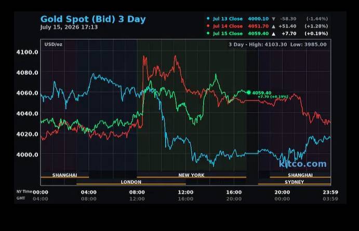Click the 4040.0 y-axis label

tap(27, 114)
